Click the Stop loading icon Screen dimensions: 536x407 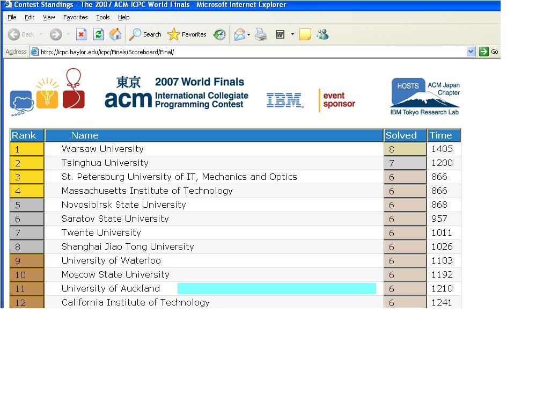[81, 34]
